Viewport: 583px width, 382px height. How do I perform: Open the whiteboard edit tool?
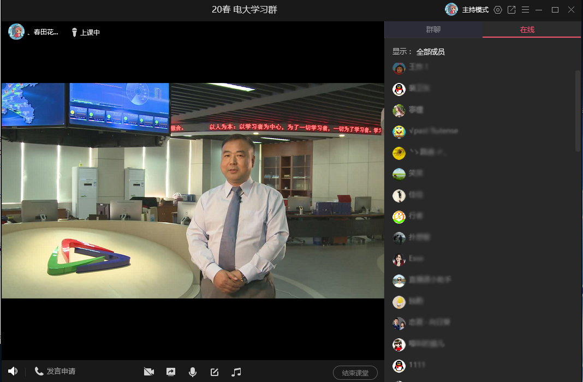[215, 372]
